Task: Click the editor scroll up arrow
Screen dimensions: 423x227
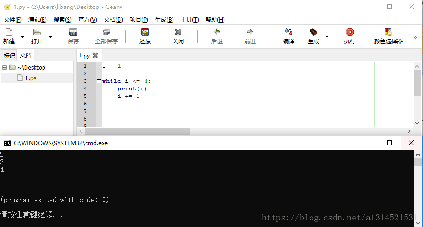Action: click(417, 66)
